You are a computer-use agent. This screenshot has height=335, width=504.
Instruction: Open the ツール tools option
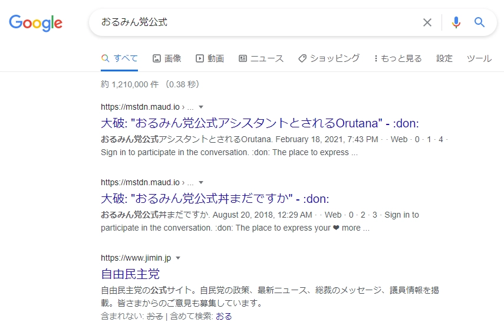[479, 58]
